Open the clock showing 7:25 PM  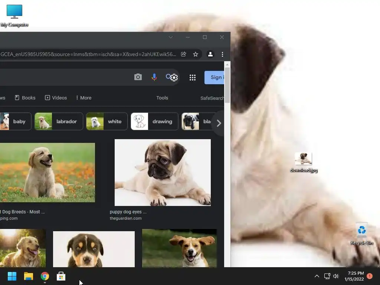354,276
